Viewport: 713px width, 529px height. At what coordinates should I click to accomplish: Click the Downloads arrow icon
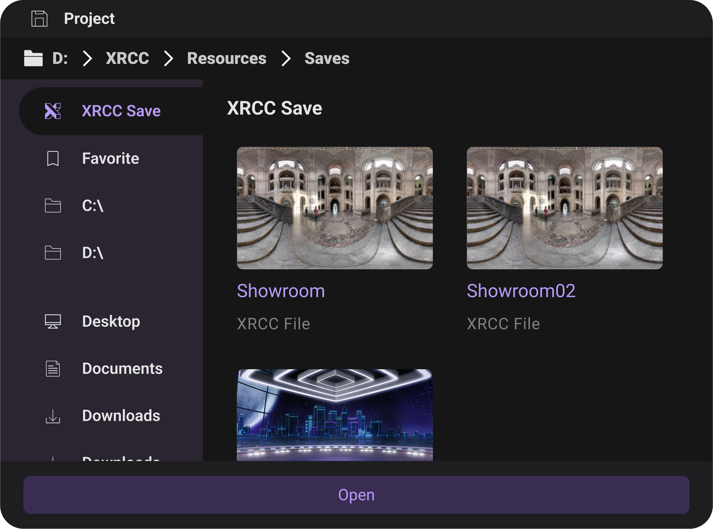coord(53,416)
